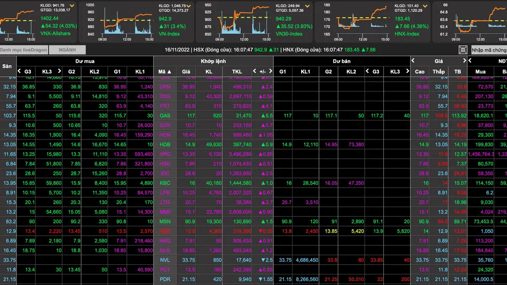507x285 pixels.
Task: Click the KL1 column header in Dư mua
Action: (x=140, y=72)
